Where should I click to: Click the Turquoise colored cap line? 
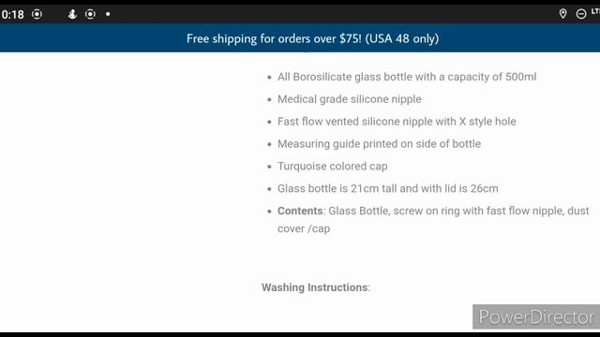click(x=333, y=167)
